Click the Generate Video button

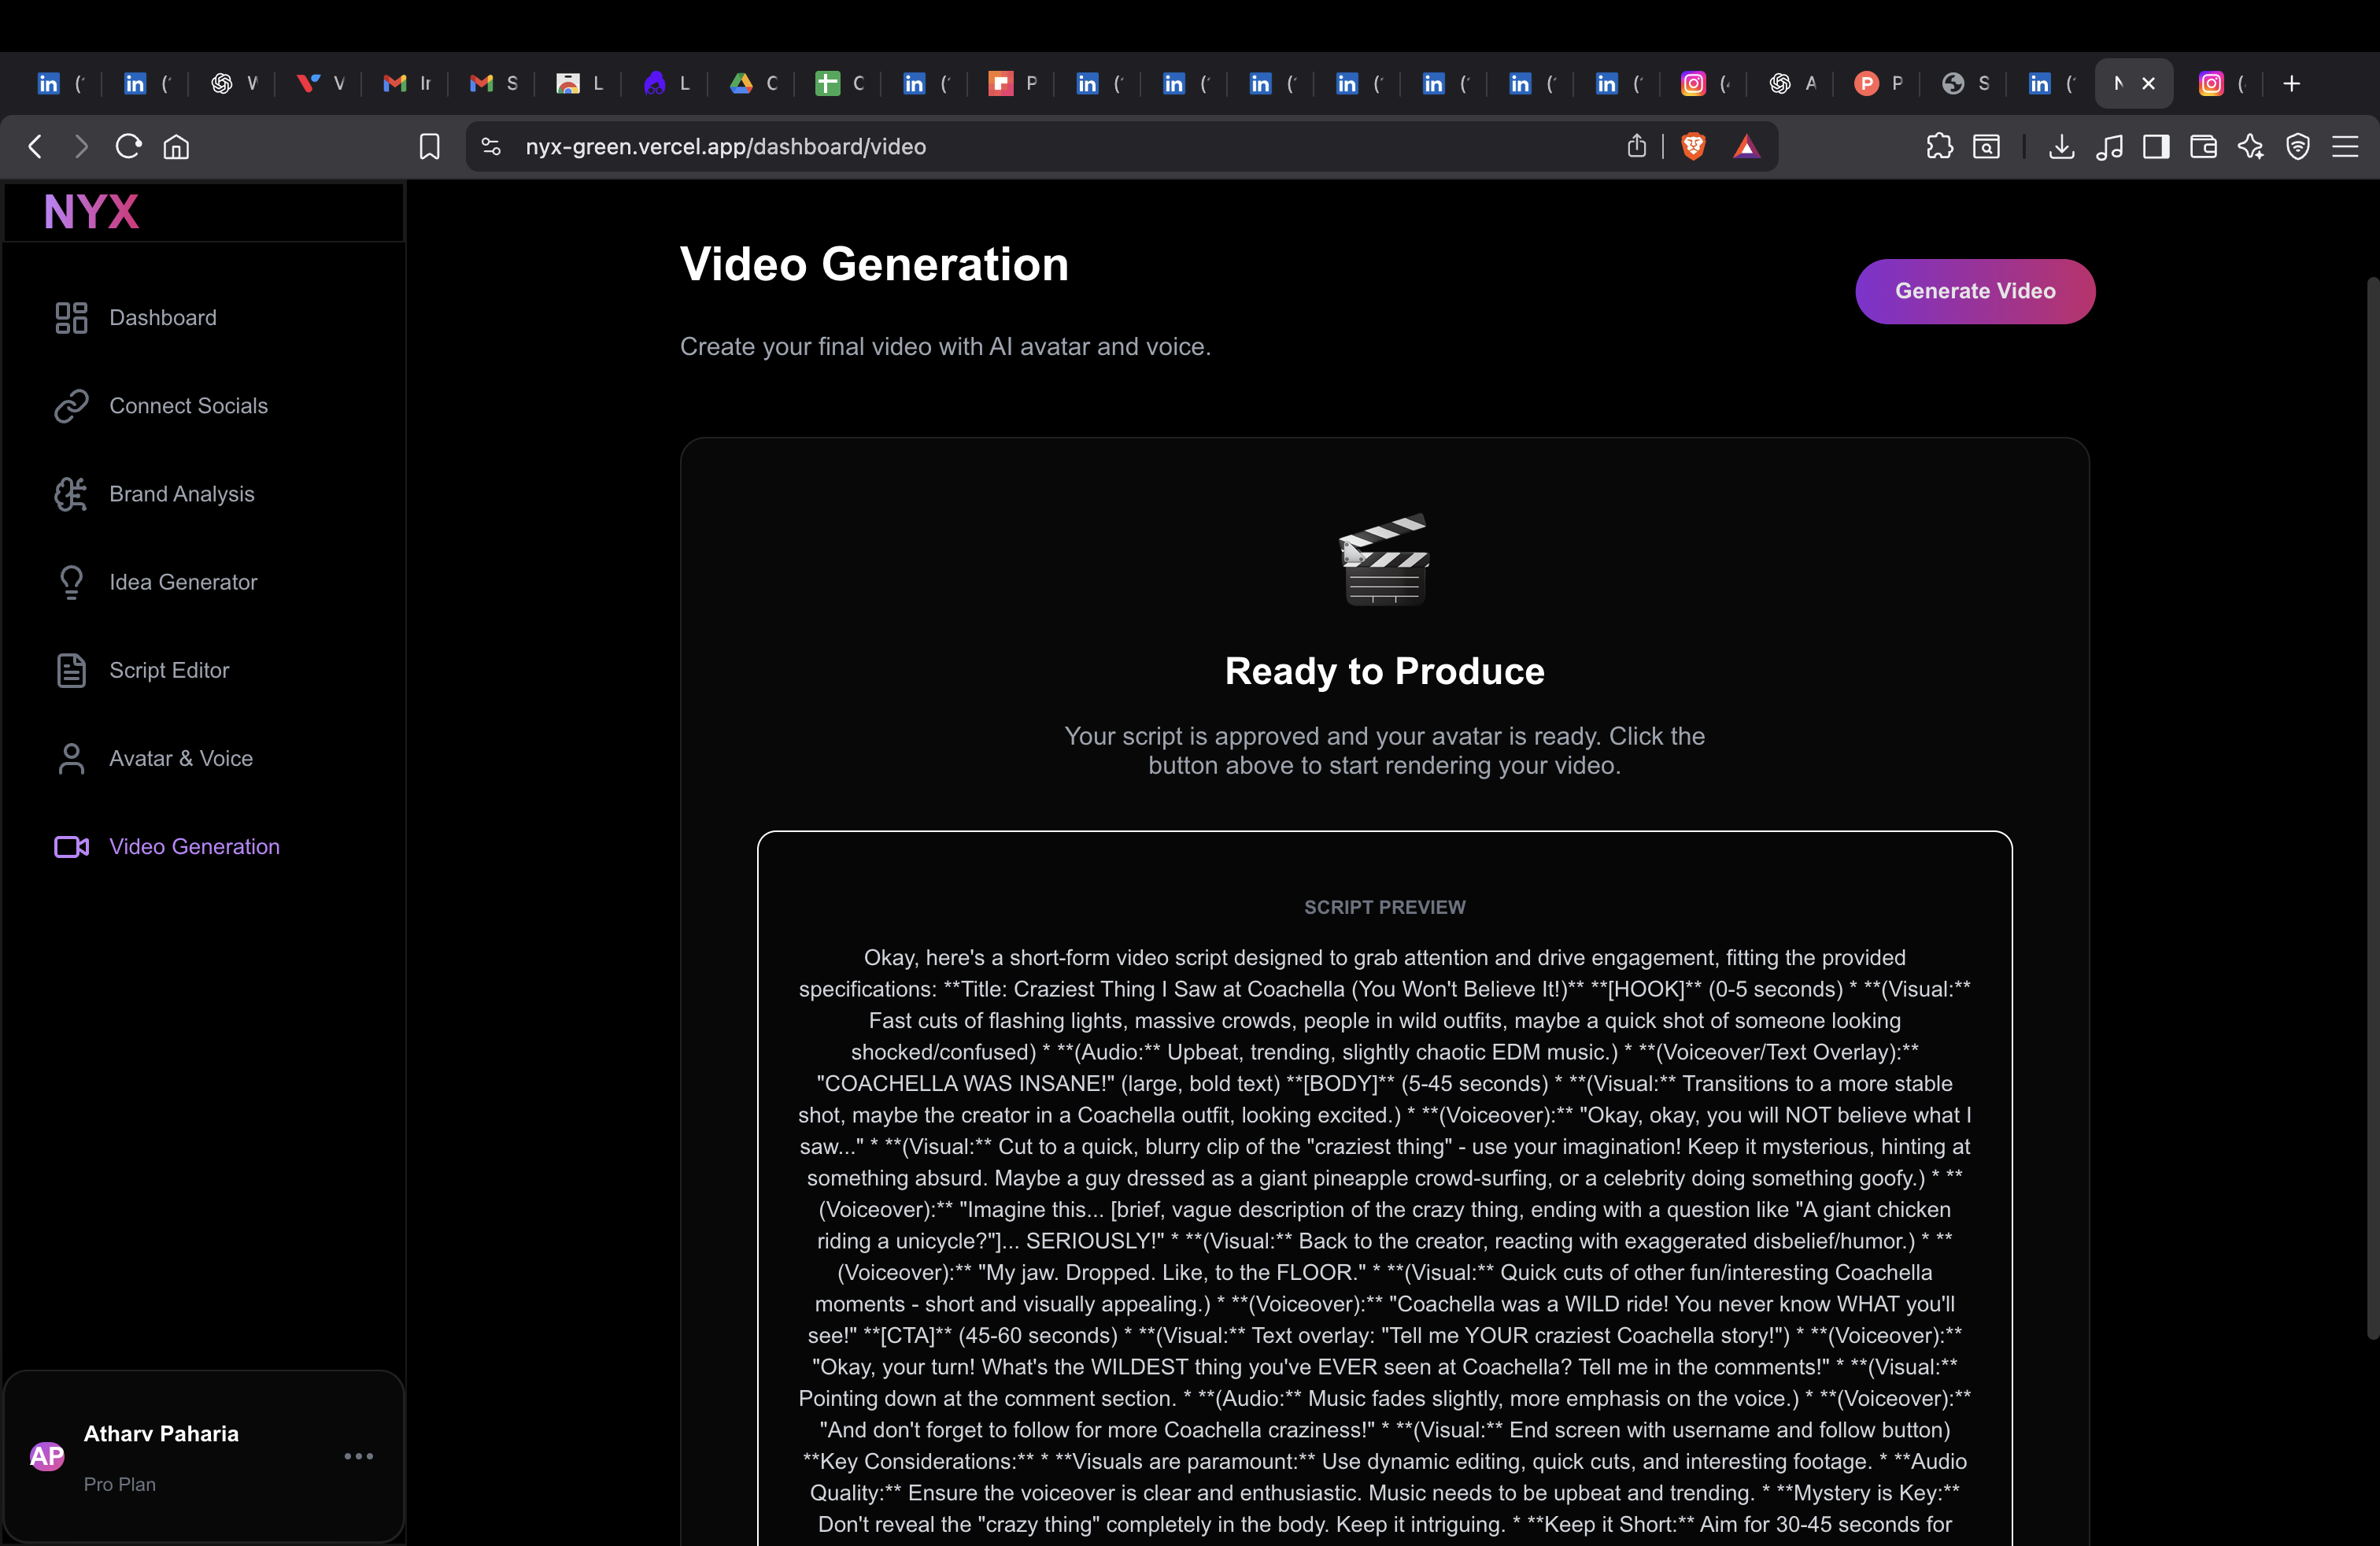[x=1975, y=291]
